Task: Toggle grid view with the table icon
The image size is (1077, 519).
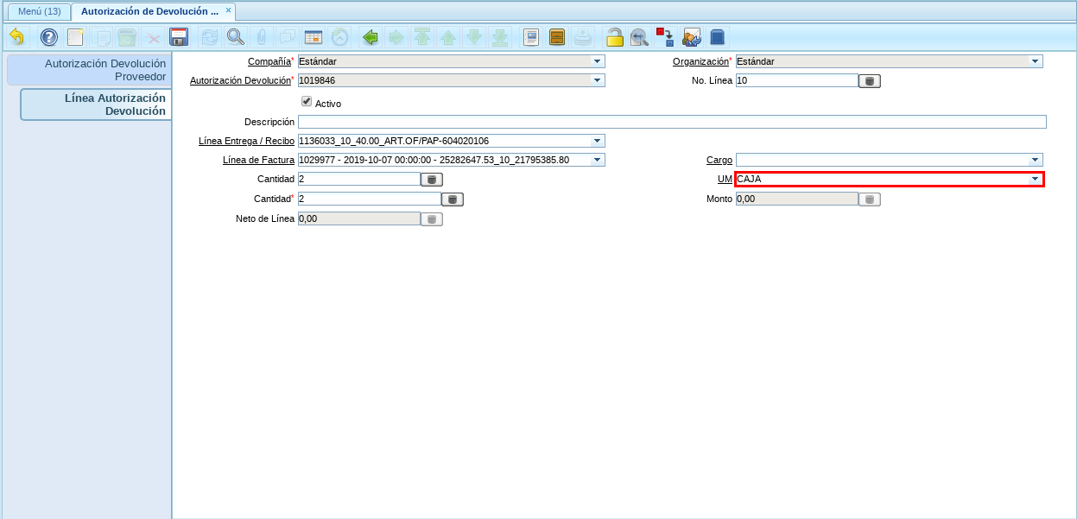Action: pyautogui.click(x=313, y=37)
